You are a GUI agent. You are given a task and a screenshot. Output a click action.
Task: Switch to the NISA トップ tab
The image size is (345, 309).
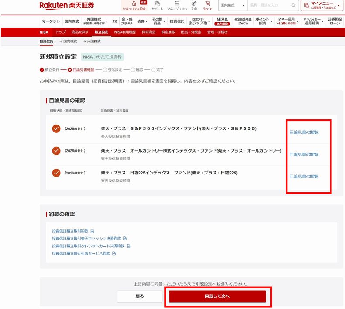tap(61, 32)
